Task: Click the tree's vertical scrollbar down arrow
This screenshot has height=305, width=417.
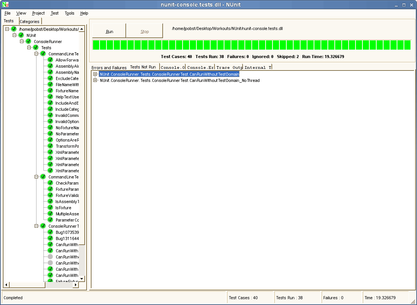Action: point(81,278)
